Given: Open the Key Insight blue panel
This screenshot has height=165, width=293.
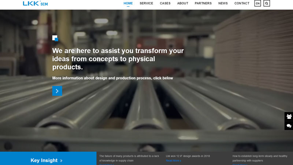Looking at the screenshot, I should click(48, 159).
